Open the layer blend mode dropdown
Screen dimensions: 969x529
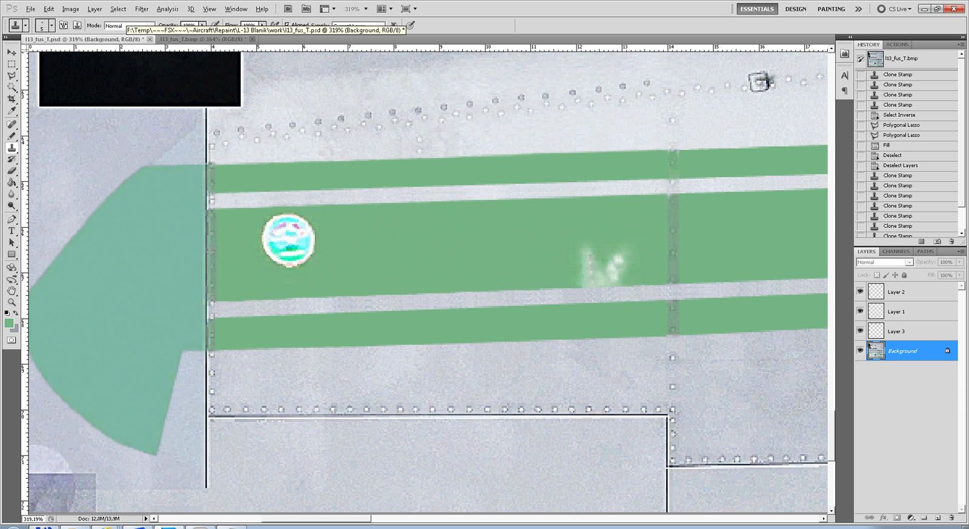coord(884,262)
